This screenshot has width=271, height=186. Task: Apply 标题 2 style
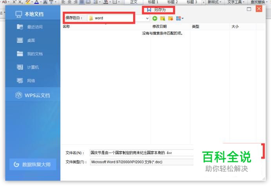(x=172, y=2)
